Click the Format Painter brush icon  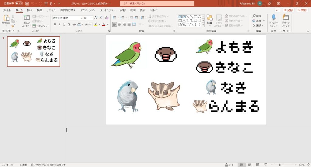pos(13,26)
